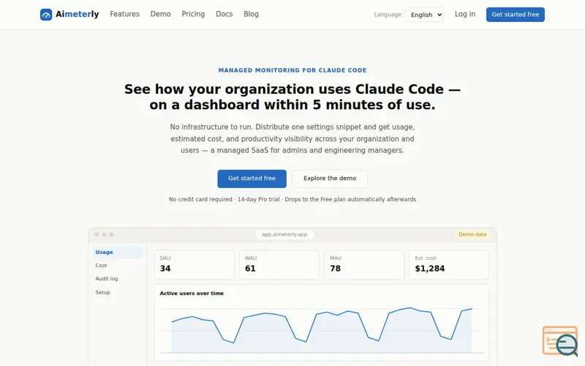Viewport: 585px width, 366px height.
Task: Open the floating search widget icon
Action: (560, 341)
